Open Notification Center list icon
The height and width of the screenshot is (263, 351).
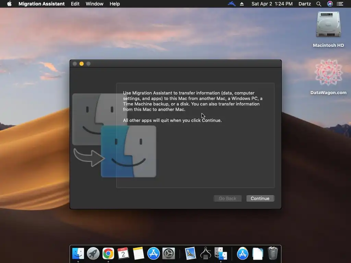pyautogui.click(x=340, y=4)
